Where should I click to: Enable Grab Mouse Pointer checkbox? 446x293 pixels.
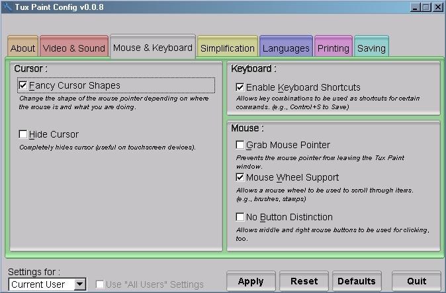coord(240,145)
